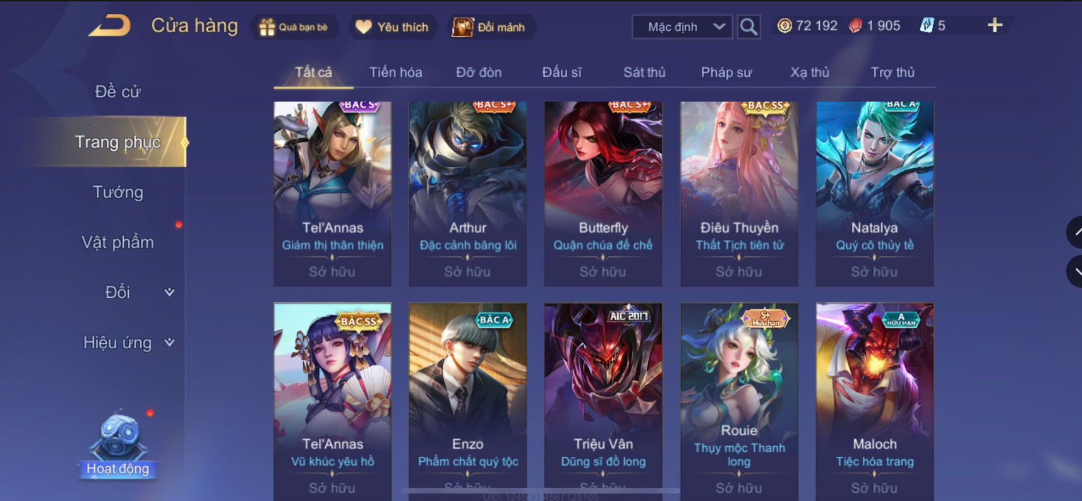Select Tướng in the left sidebar
Screen dimensions: 1082x501
[x=118, y=192]
